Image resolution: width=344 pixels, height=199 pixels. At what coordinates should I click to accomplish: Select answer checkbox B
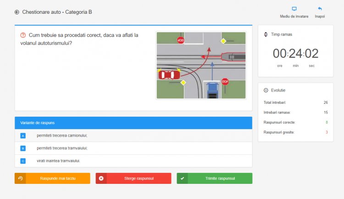23,148
